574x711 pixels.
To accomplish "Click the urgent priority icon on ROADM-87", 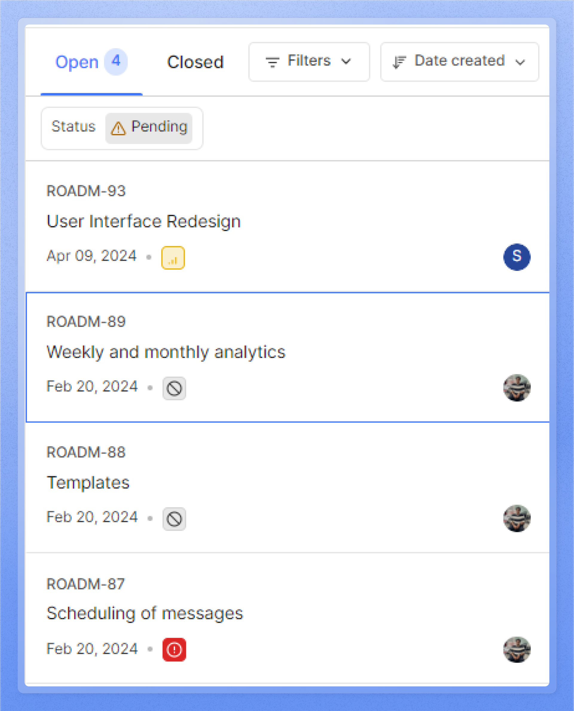I will coord(174,649).
